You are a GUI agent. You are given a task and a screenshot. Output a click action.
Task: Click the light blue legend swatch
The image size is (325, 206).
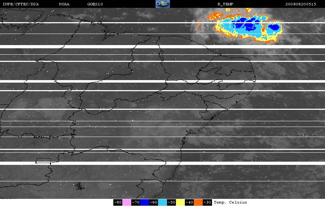coord(162,202)
